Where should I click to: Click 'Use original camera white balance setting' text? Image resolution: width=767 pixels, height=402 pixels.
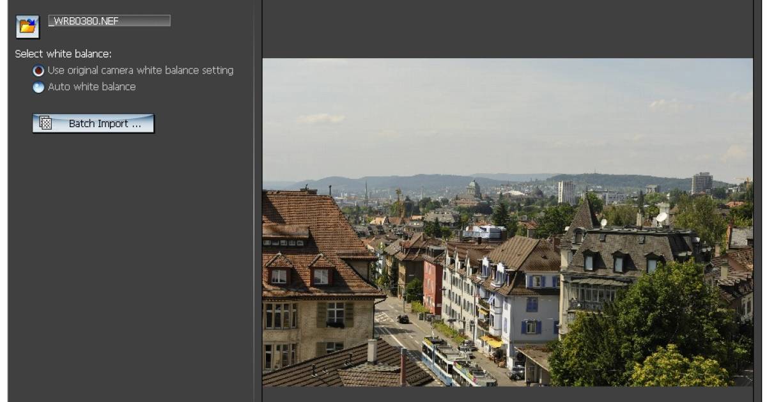click(x=140, y=70)
